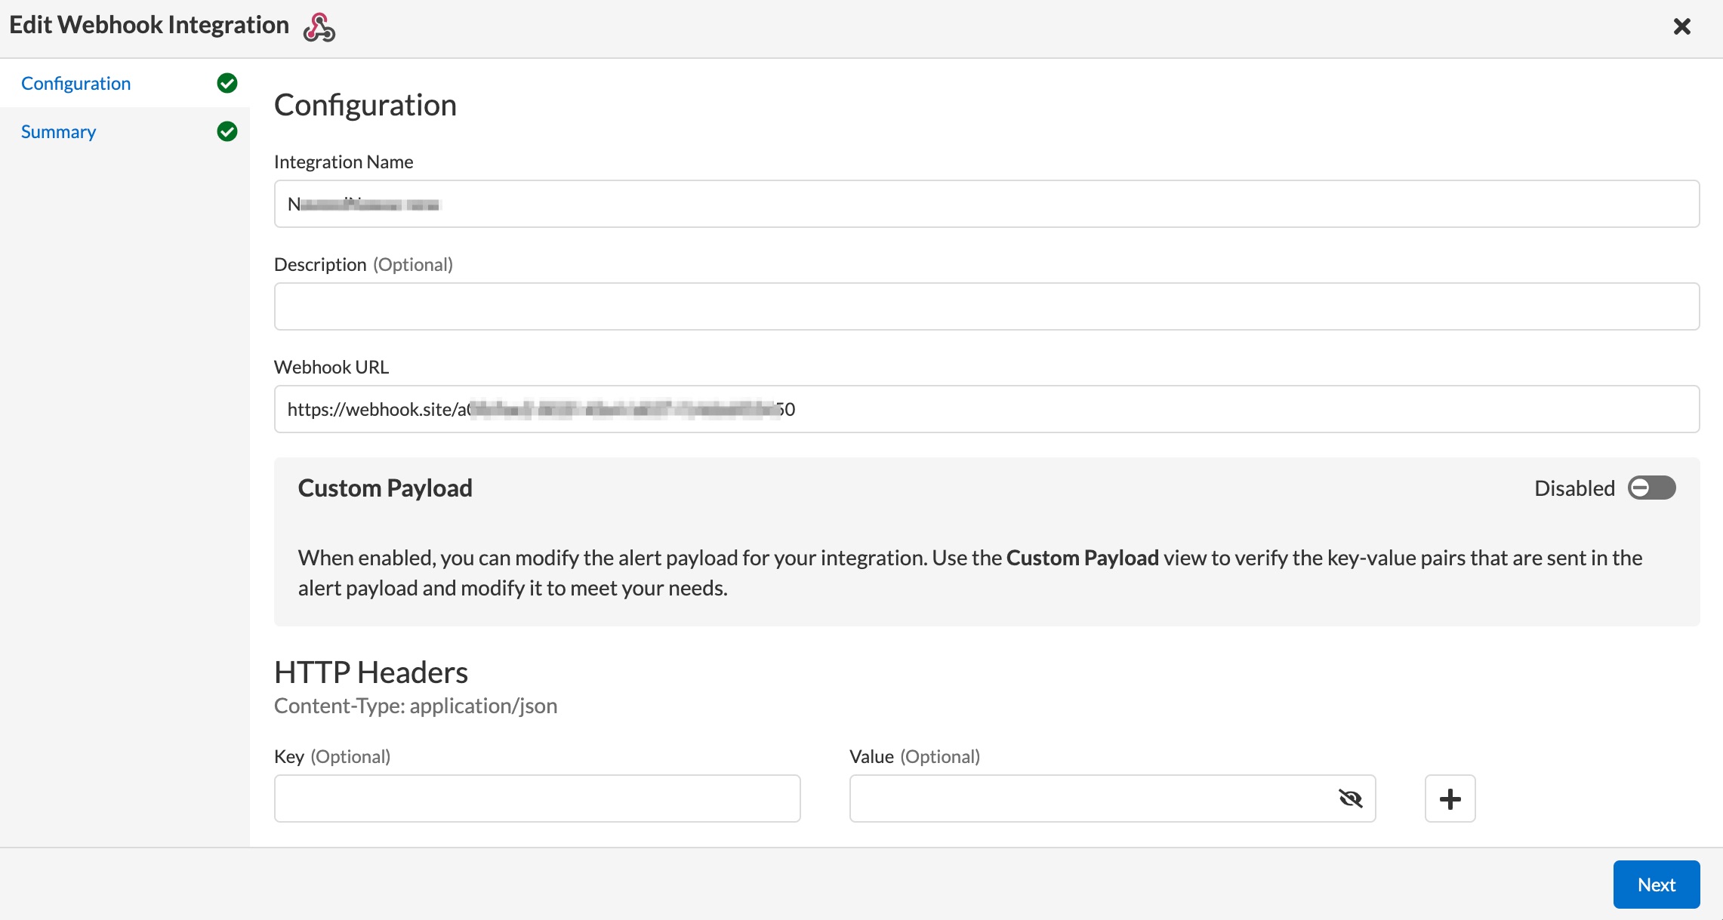1723x920 pixels.
Task: Focus the Integration Name field
Action: [x=986, y=204]
